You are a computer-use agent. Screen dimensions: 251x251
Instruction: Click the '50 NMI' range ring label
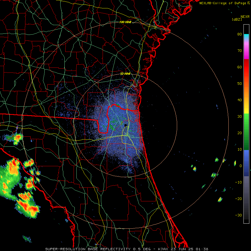click(x=125, y=74)
